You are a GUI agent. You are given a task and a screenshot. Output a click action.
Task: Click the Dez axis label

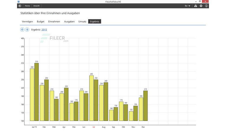[x=143, y=127]
